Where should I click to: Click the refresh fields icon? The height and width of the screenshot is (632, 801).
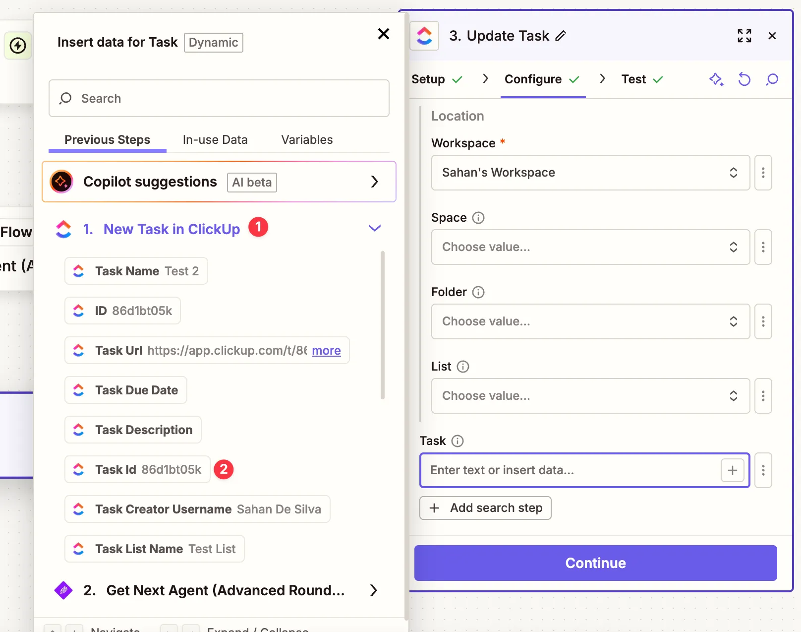(744, 79)
